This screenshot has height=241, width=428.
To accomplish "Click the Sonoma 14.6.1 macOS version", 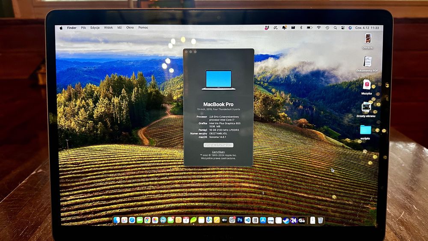I will click(x=217, y=137).
